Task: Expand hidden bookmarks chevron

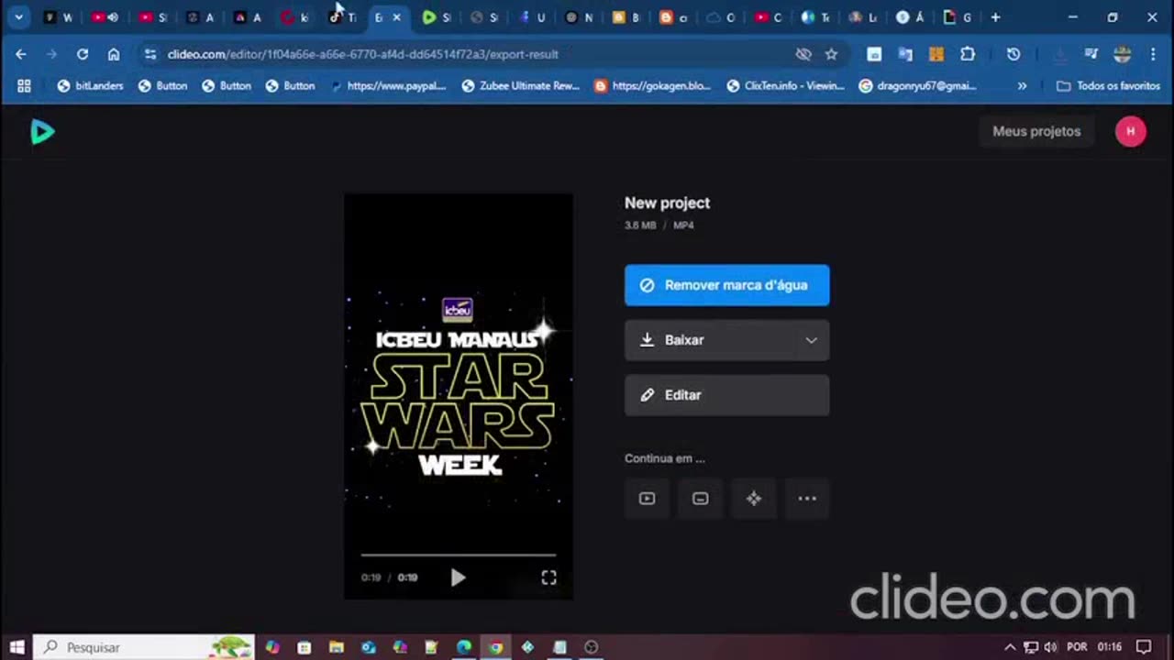Action: coord(1022,85)
